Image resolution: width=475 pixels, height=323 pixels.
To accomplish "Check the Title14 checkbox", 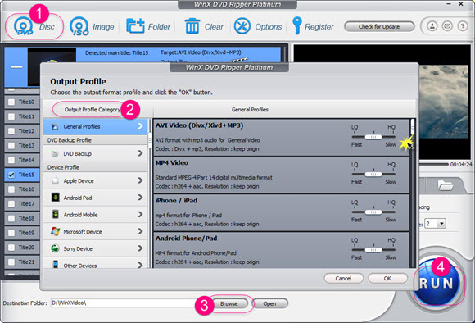I will (x=11, y=160).
